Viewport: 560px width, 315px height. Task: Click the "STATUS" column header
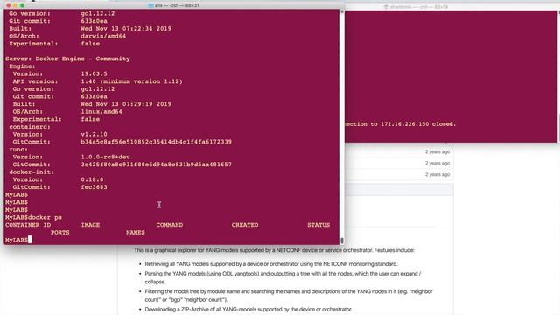(x=318, y=225)
